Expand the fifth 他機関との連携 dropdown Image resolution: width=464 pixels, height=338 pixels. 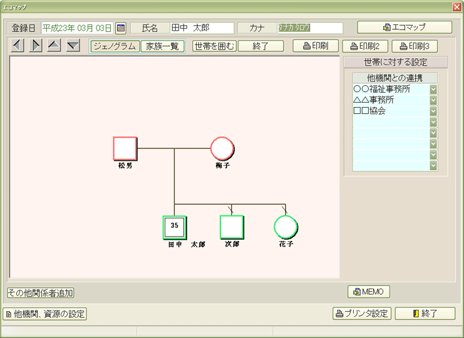click(433, 133)
